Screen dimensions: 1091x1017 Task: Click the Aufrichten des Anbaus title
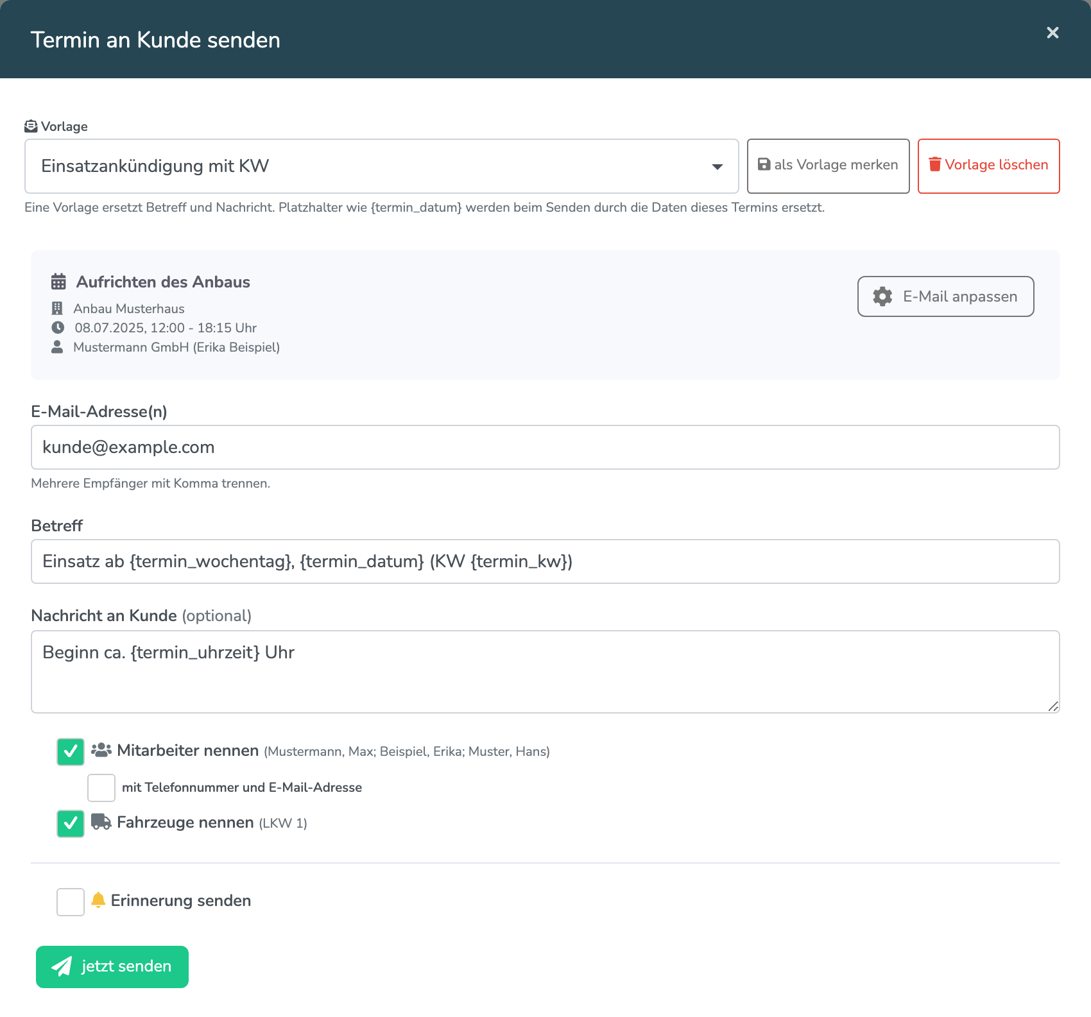163,282
